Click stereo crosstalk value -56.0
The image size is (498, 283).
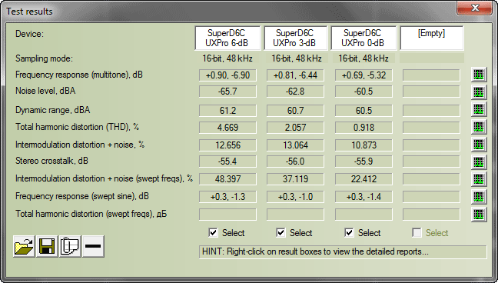point(295,161)
